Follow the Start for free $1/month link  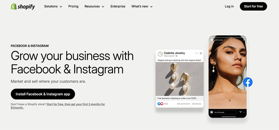coord(76,104)
